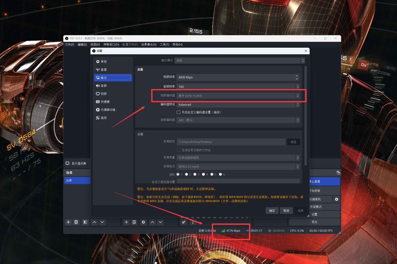Click the settings dialog vertical scrollbar
The image size is (397, 264).
point(306,115)
